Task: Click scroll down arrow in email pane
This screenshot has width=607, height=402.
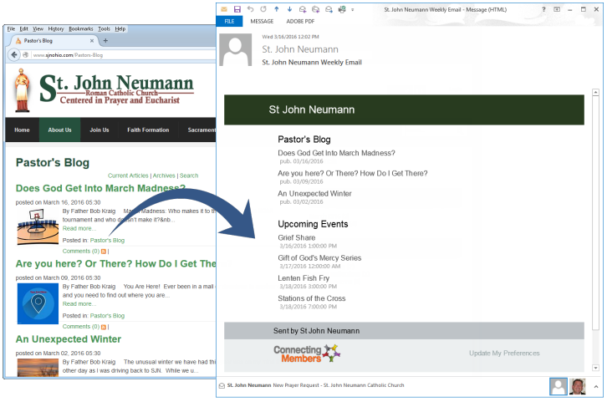Action: (596, 368)
